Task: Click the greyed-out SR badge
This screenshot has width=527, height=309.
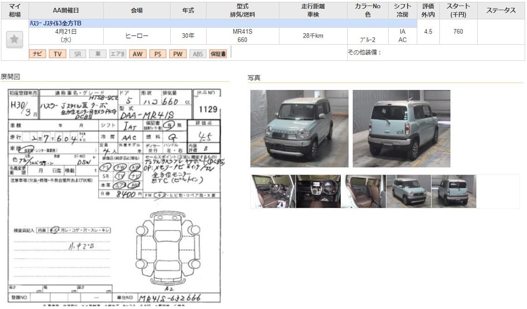Action: click(77, 54)
